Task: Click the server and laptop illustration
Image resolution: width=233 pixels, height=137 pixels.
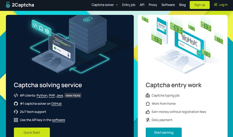Action: (x=70, y=45)
